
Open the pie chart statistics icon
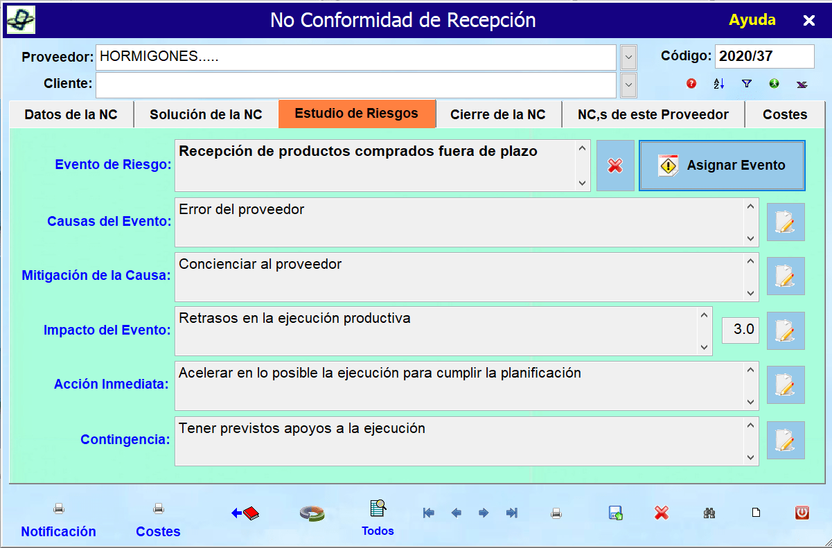[x=312, y=513]
